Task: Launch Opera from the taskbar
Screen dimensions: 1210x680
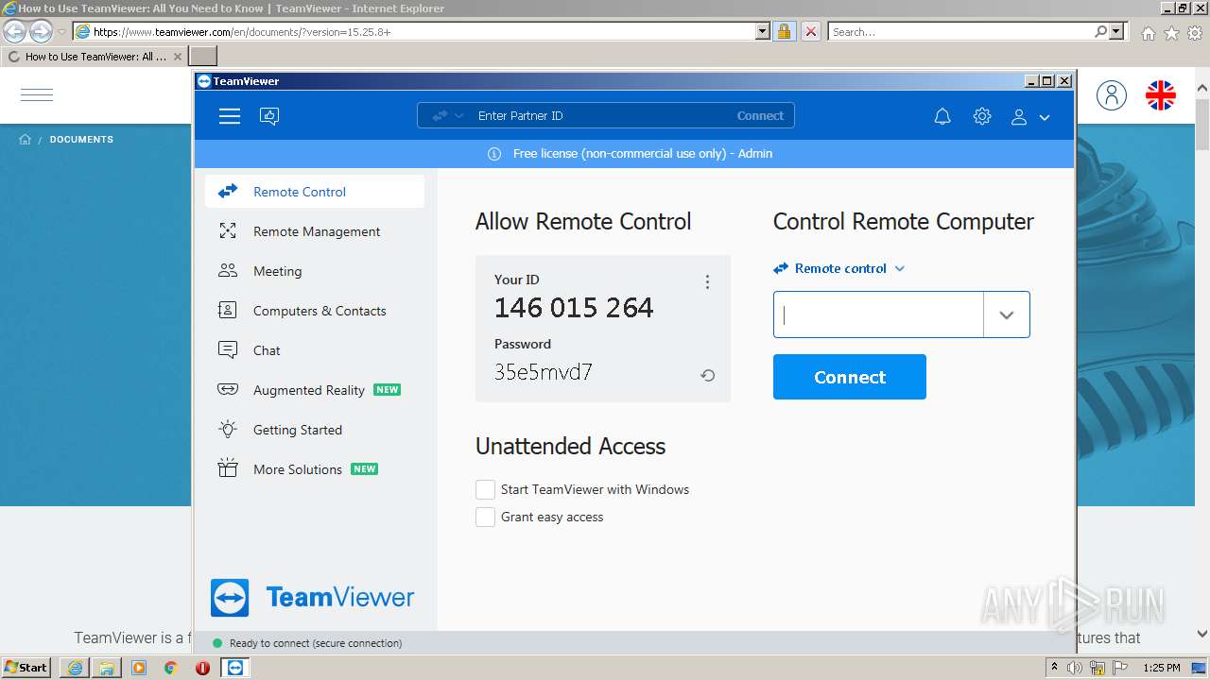Action: (x=202, y=668)
